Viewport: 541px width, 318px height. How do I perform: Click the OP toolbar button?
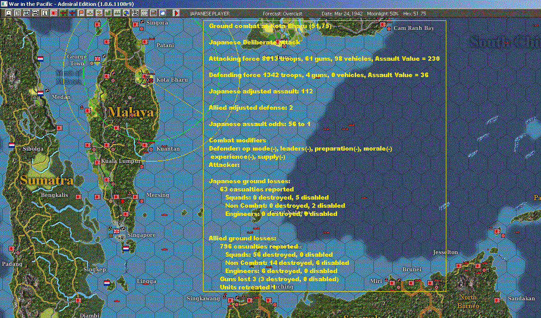click(144, 13)
